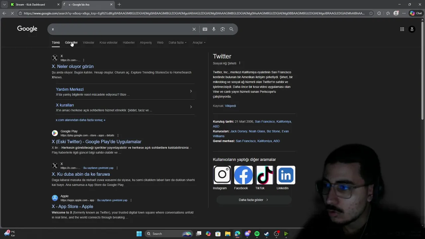Open more options for the Apple result
The width and height of the screenshot is (425, 239).
(131, 200)
